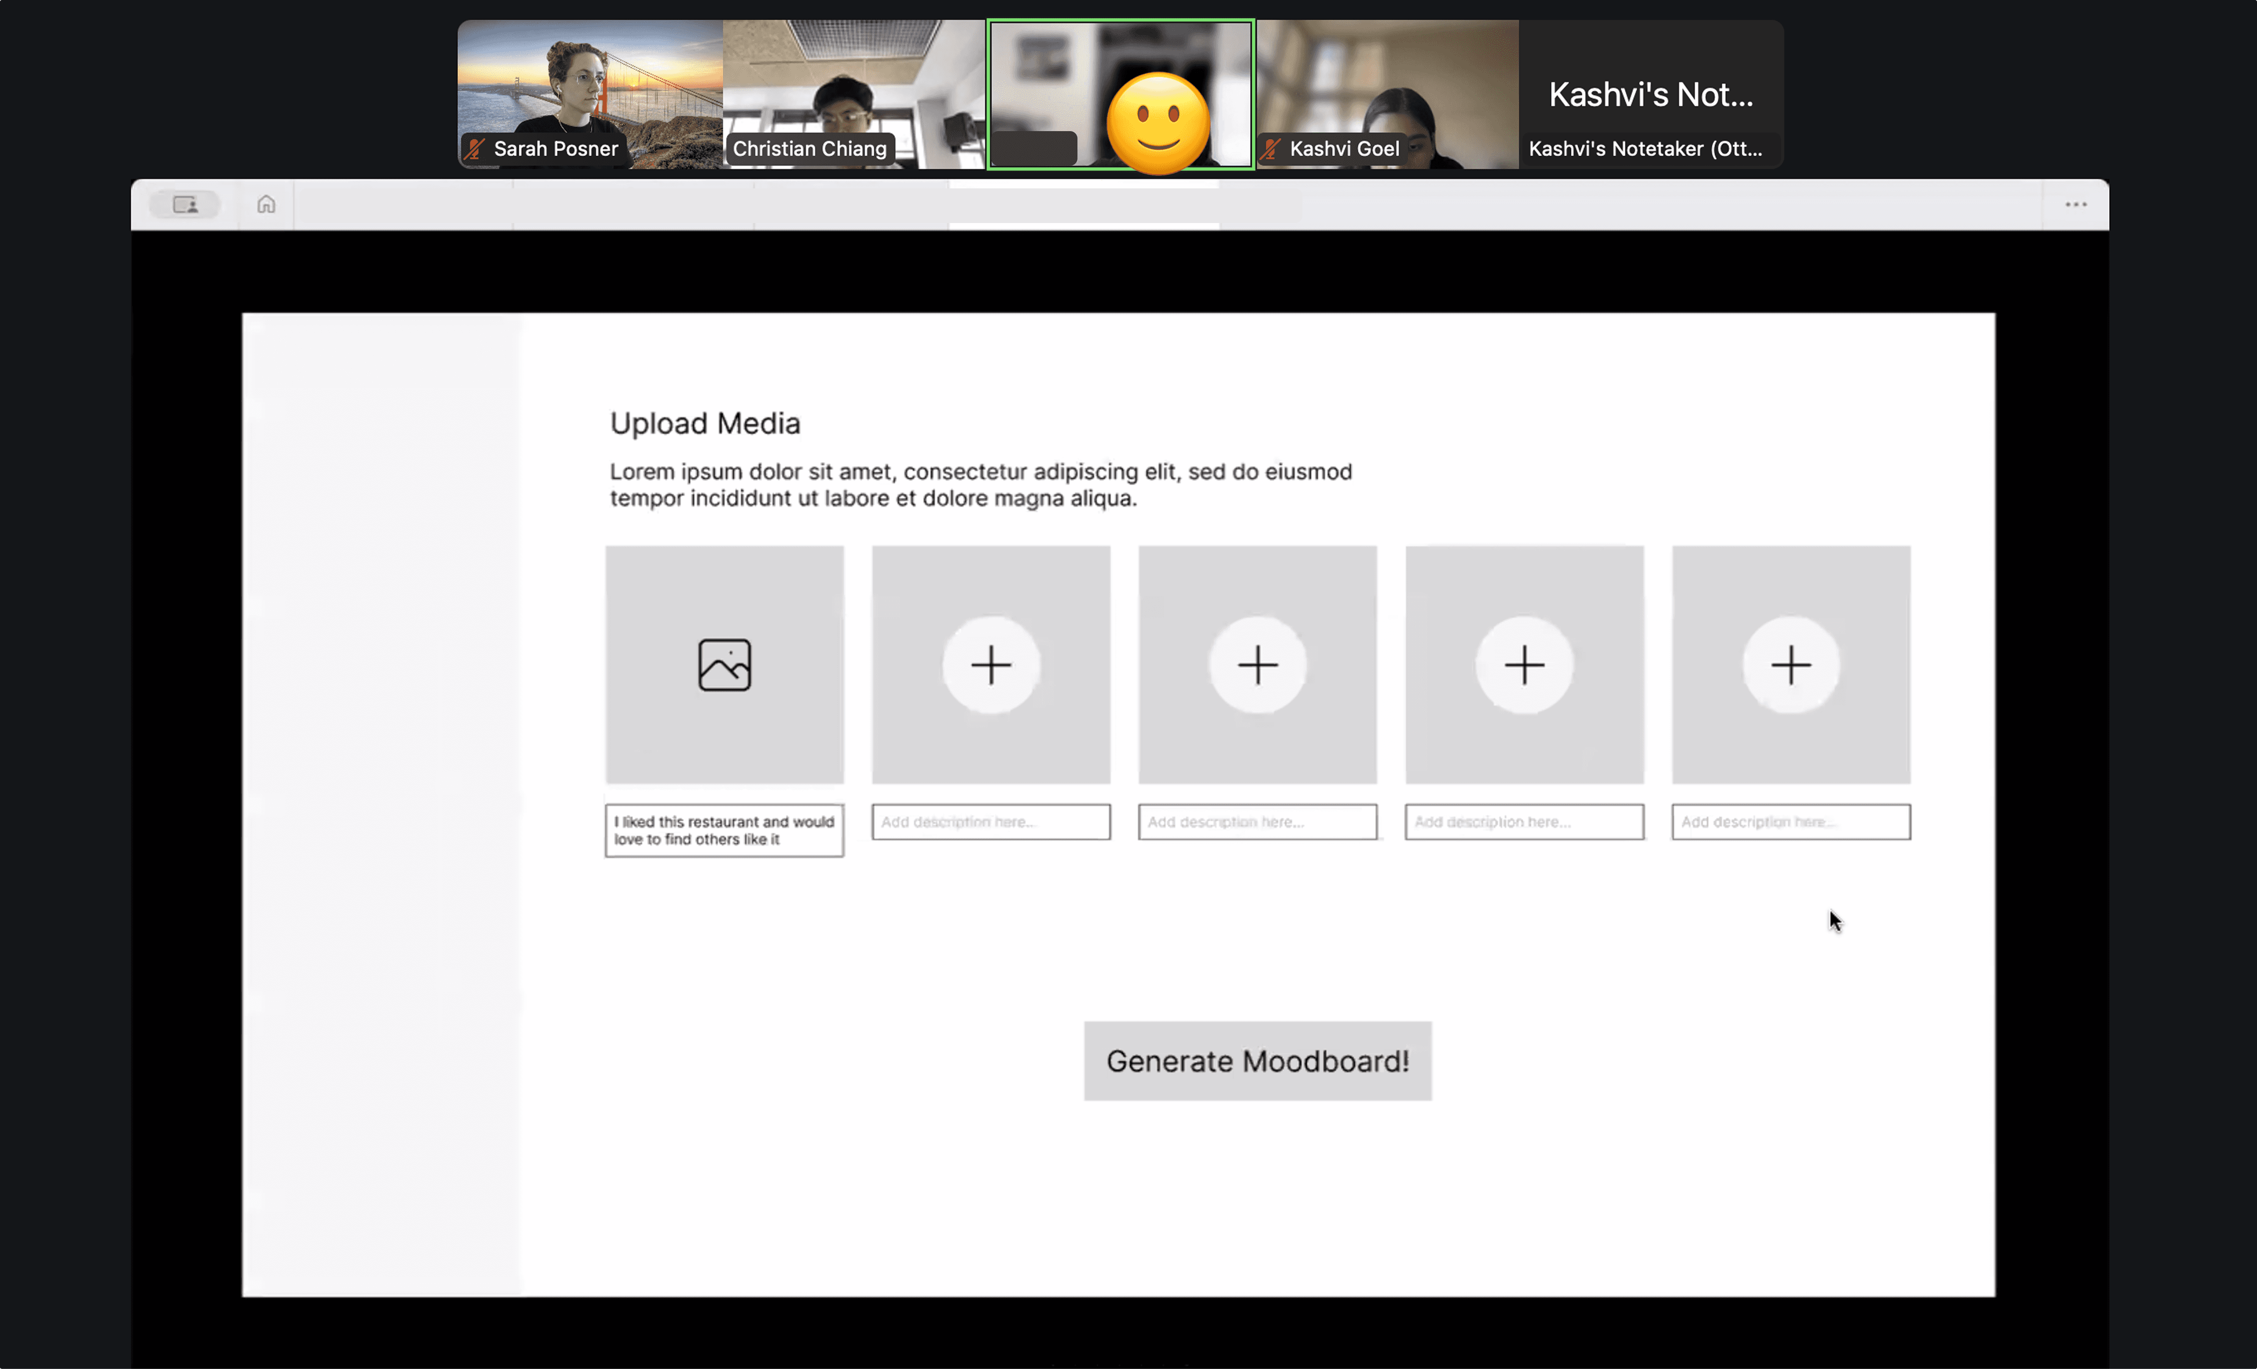Edit the restaurant description text field
2257x1369 pixels.
click(724, 830)
